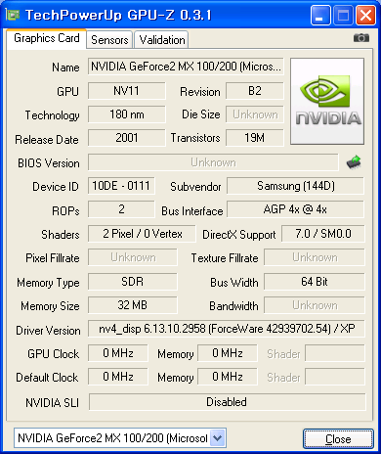Click the Transistors field showing 19M
Screen dimensions: 381x454
pyautogui.click(x=255, y=138)
